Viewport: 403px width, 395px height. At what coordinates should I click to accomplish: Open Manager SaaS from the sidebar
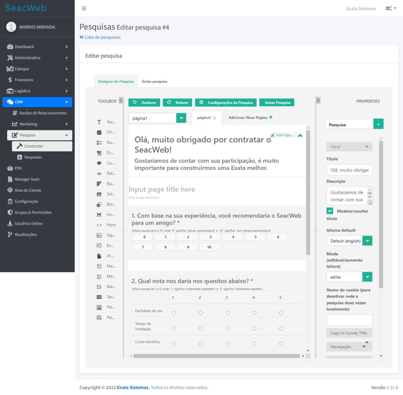point(37,179)
